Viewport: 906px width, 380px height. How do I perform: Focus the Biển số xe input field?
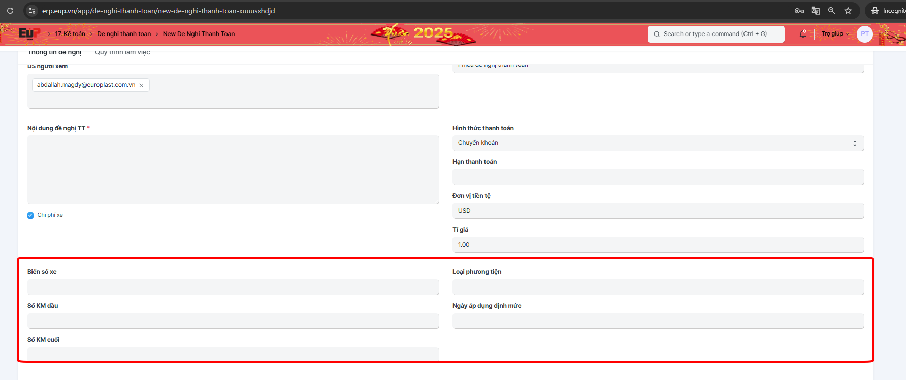[x=233, y=287]
